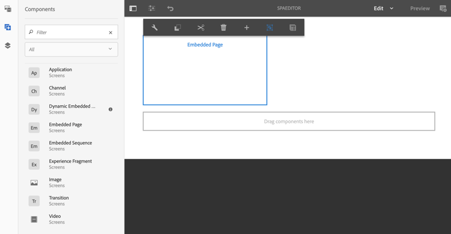The width and height of the screenshot is (451, 234).
Task: Select Application component name text
Action: [x=60, y=70]
